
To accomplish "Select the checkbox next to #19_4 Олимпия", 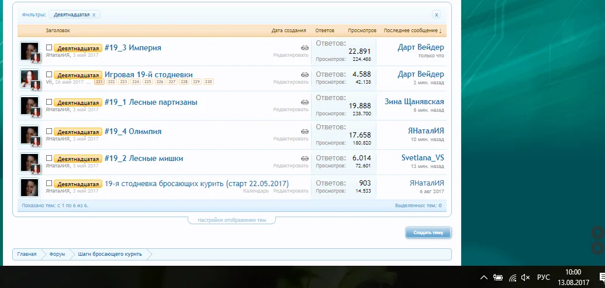I will pos(49,132).
